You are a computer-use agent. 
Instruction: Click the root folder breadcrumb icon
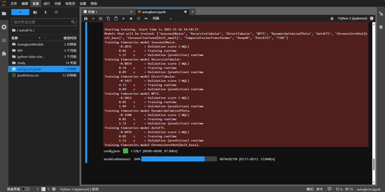click(x=13, y=30)
